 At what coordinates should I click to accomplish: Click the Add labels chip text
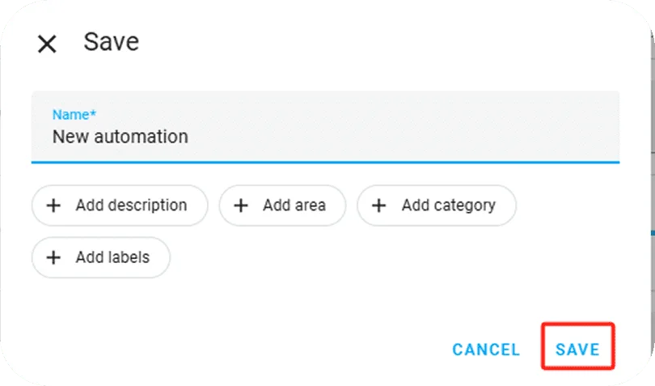[112, 257]
